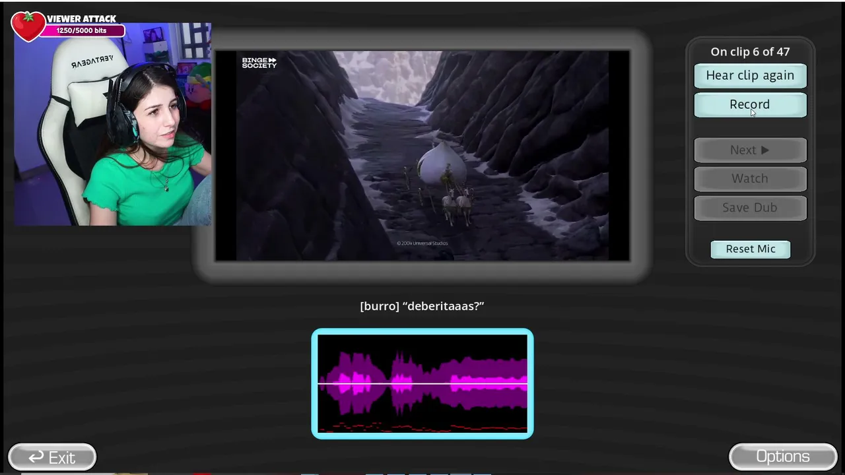
Task: Click the Save Dub button
Action: [x=750, y=207]
